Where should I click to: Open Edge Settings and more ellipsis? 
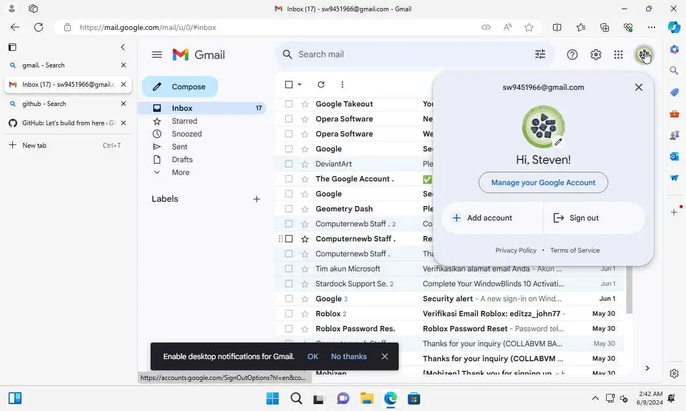[651, 27]
